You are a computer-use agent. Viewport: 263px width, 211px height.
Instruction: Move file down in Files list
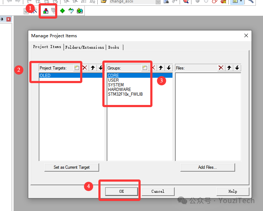point(237,68)
